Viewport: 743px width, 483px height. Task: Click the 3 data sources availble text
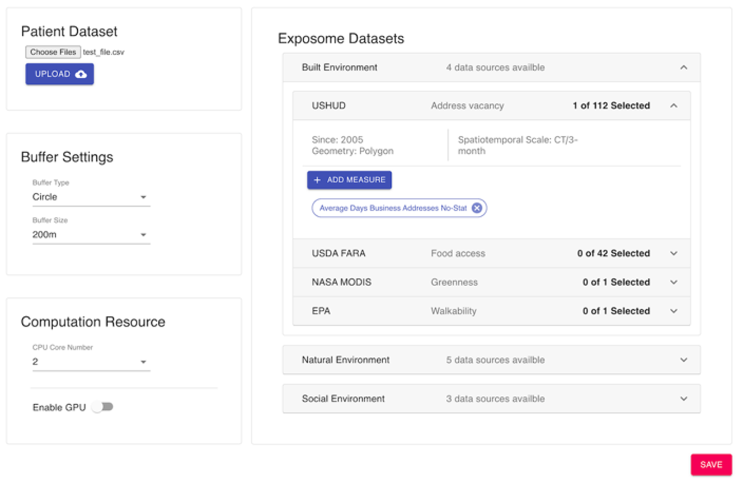tap(495, 399)
